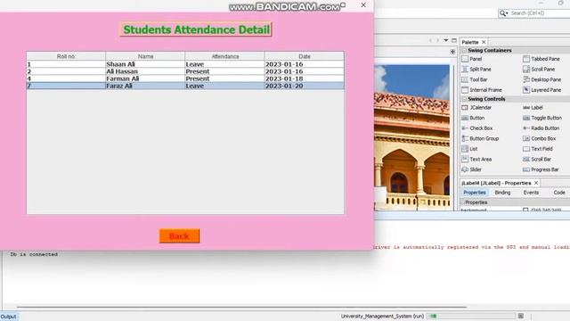Open the Output tab at bottom
The width and height of the screenshot is (570, 321).
(x=8, y=317)
